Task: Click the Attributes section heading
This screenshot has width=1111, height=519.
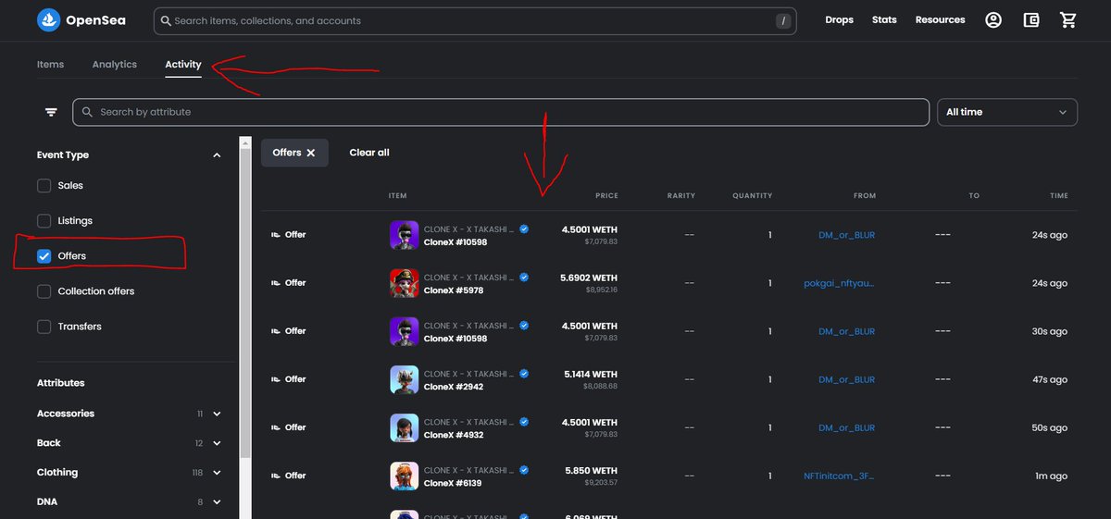Action: click(61, 383)
